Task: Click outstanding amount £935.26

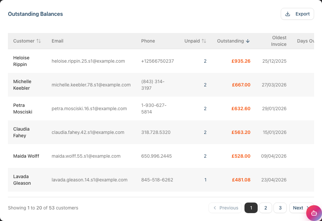Action: (241, 61)
